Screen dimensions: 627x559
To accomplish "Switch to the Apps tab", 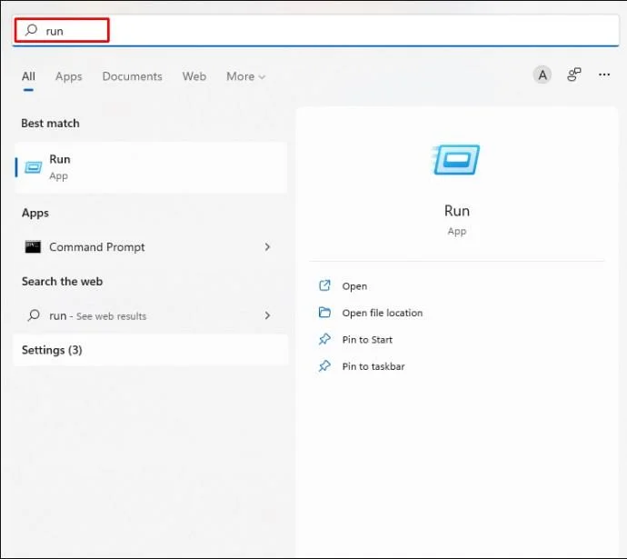I will click(x=69, y=76).
